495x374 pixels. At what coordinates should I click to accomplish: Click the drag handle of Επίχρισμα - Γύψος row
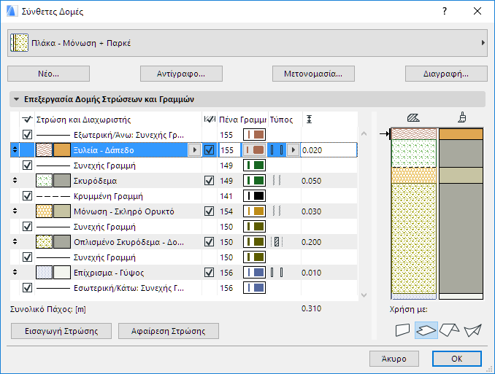(x=15, y=273)
